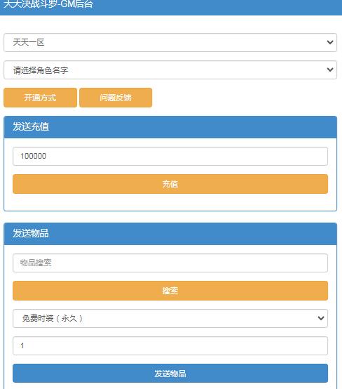
Task: Select the 免费时装（永久）option text
Action: (x=53, y=318)
